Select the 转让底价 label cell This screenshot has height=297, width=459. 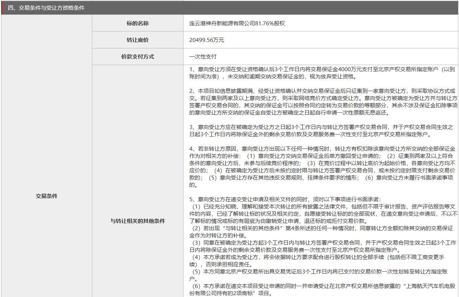[138, 40]
